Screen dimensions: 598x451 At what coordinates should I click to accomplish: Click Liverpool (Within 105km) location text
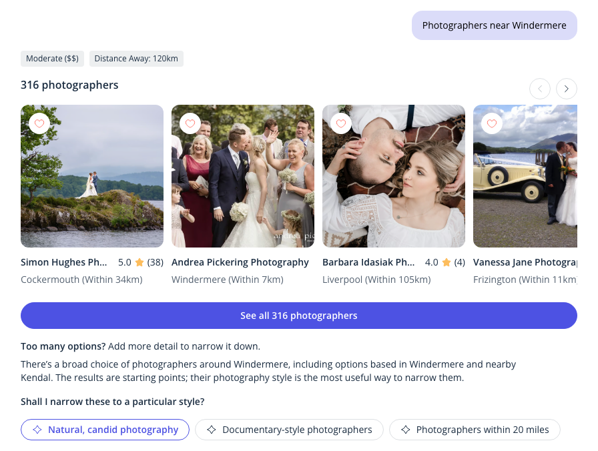pyautogui.click(x=376, y=280)
